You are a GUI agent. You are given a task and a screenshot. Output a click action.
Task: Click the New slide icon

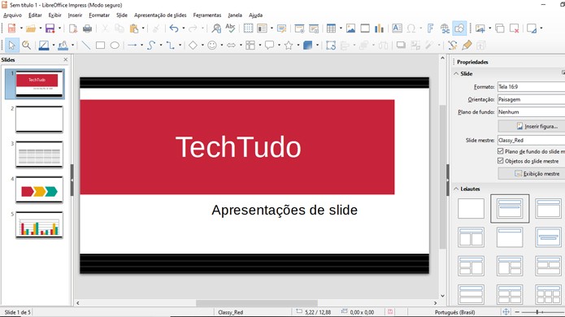pyautogui.click(x=480, y=28)
